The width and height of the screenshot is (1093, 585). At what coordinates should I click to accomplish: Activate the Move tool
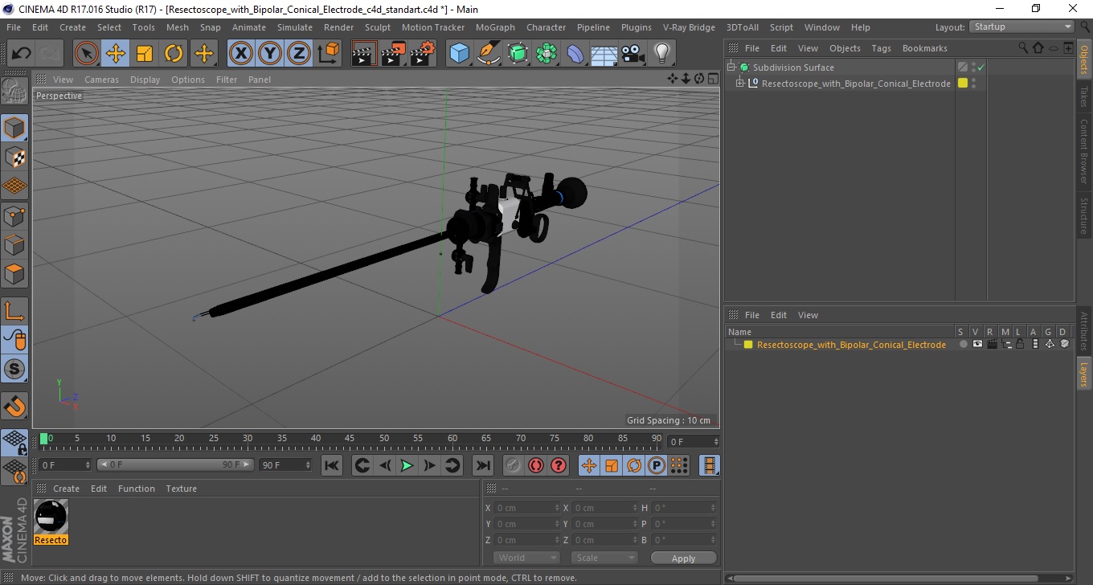pos(116,54)
